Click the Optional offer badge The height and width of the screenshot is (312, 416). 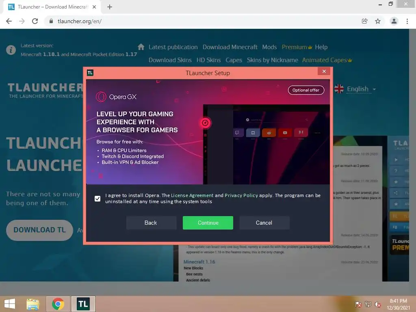click(x=306, y=90)
